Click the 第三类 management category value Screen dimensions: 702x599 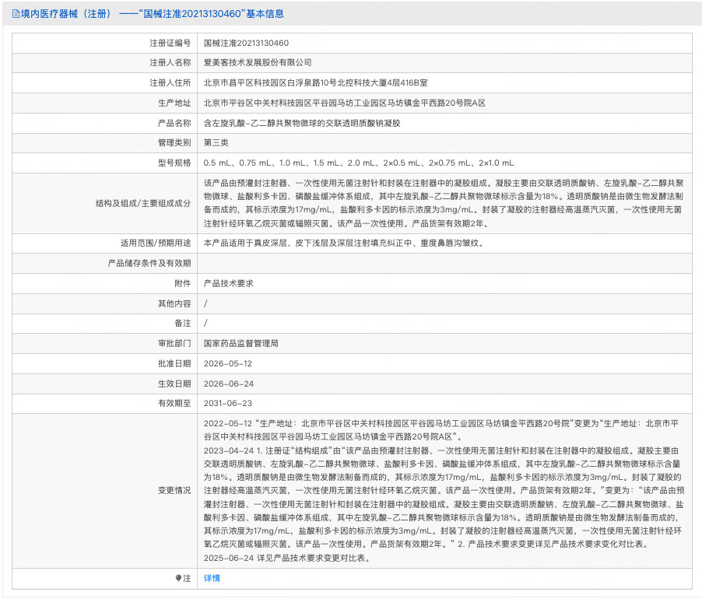(216, 142)
